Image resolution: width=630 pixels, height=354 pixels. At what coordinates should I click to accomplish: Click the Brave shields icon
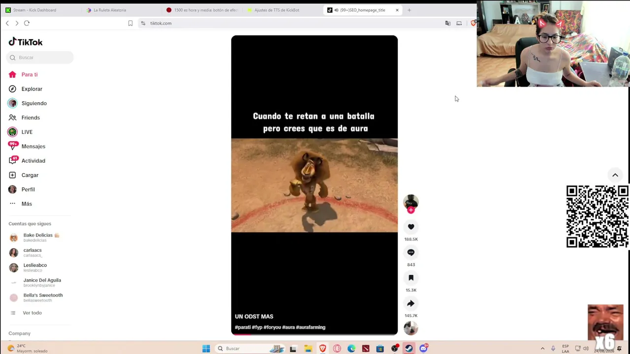pos(473,23)
